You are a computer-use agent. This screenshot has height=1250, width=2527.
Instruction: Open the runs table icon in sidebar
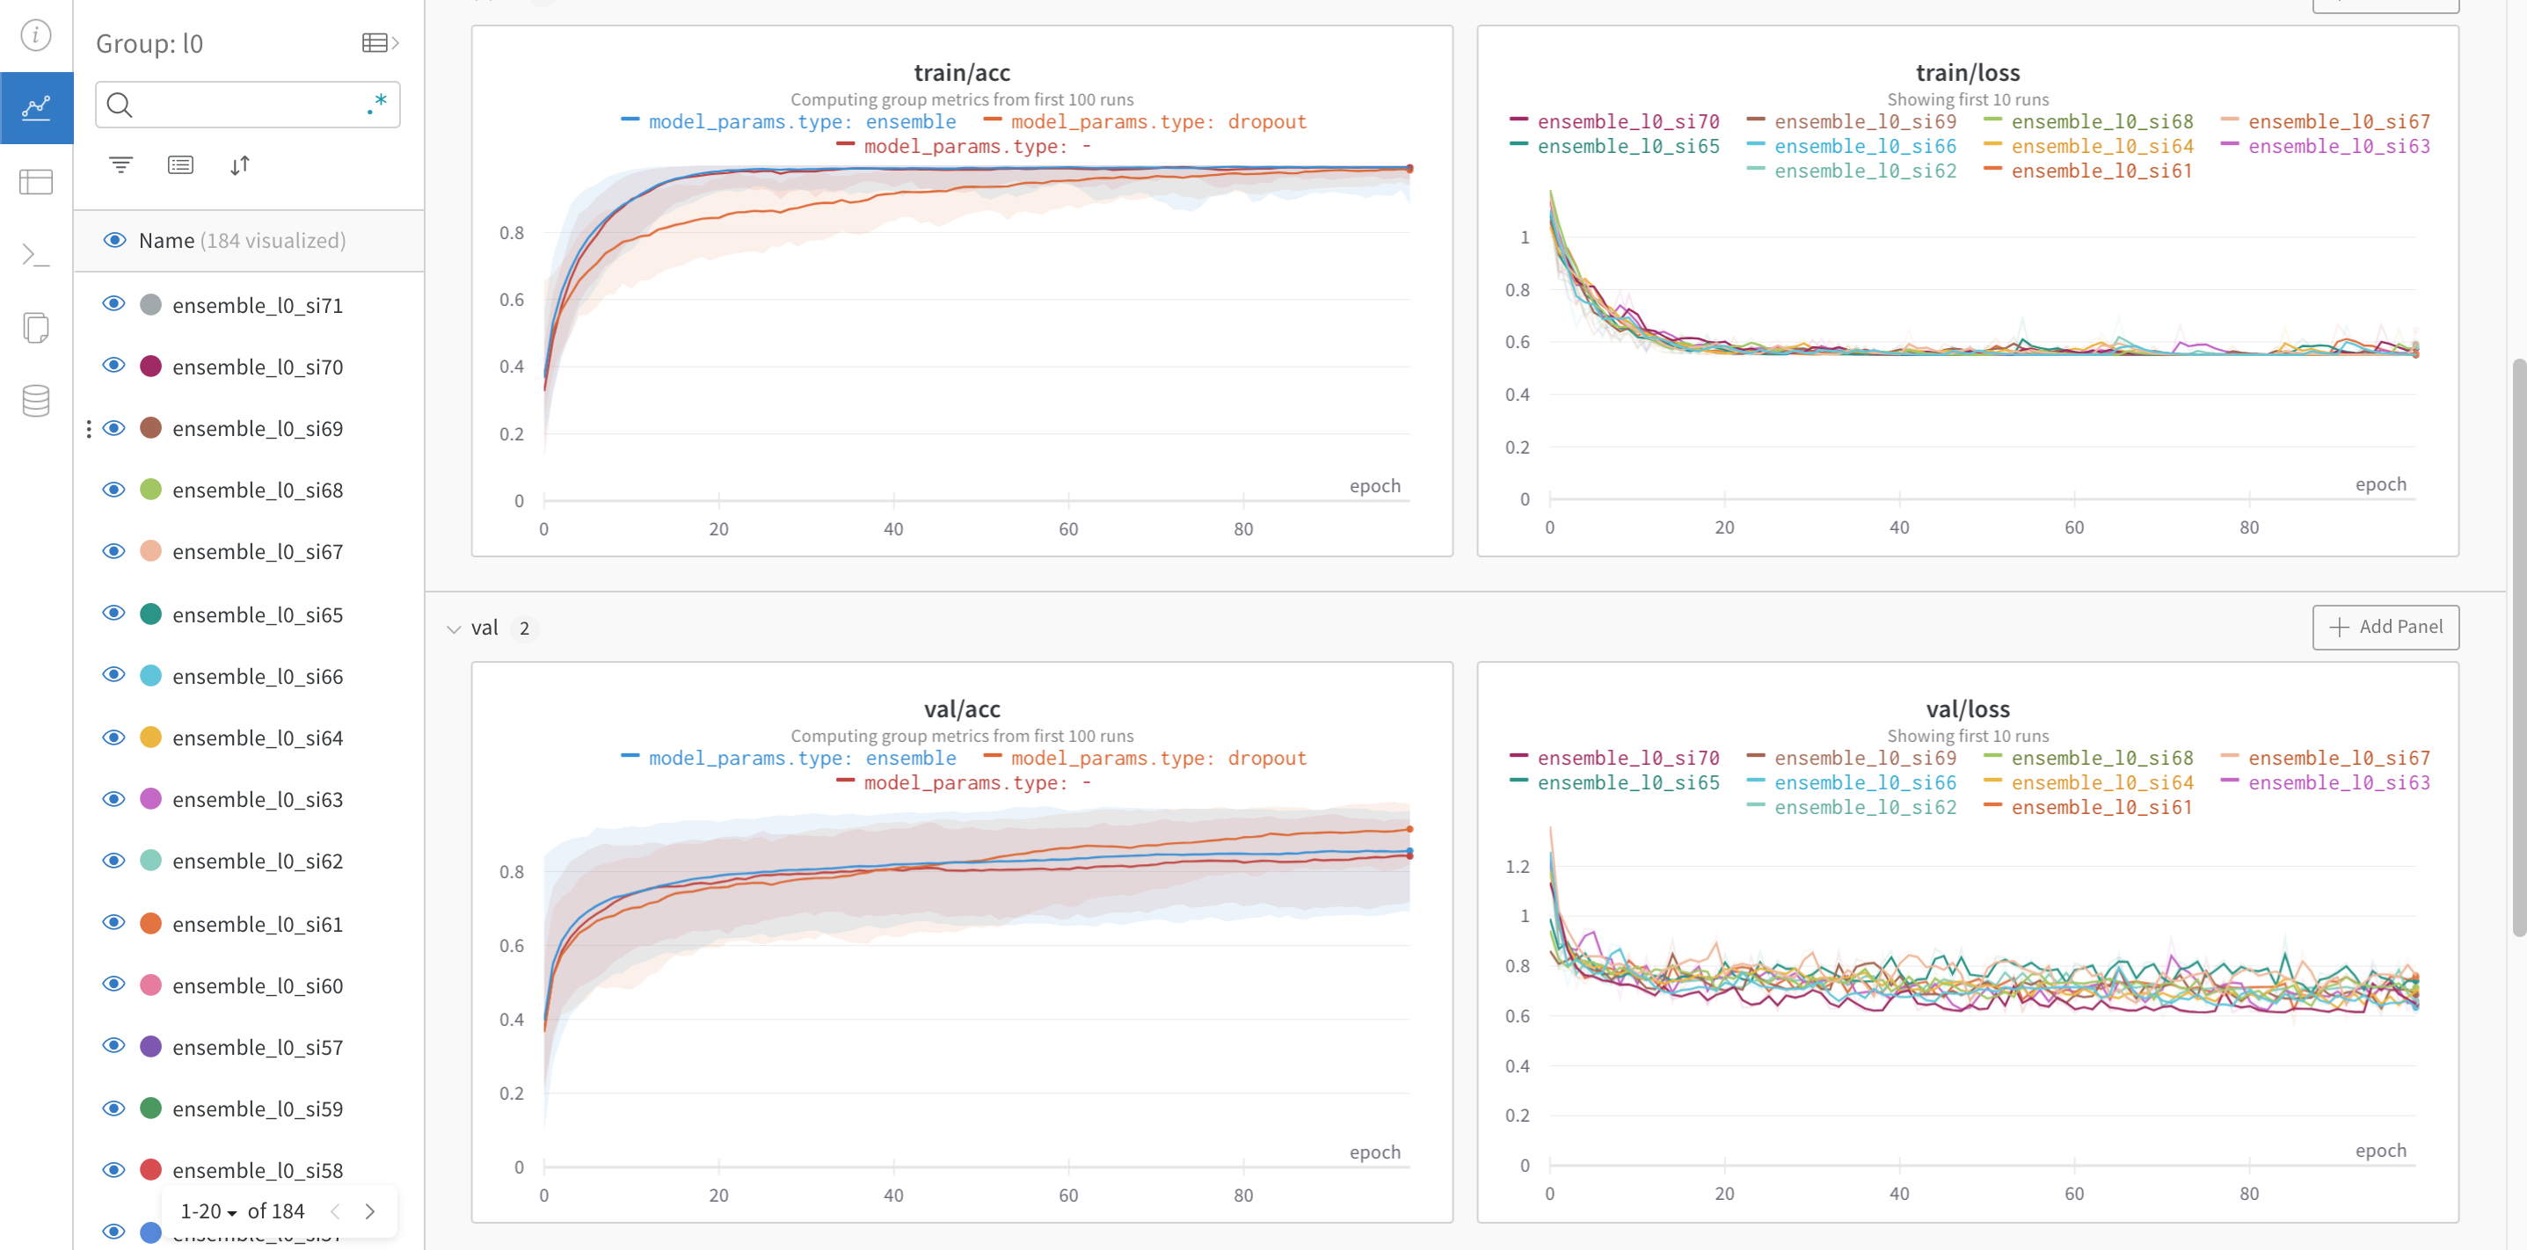tap(35, 181)
